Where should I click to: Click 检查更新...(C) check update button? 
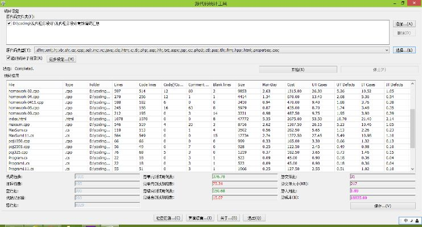coord(168,218)
